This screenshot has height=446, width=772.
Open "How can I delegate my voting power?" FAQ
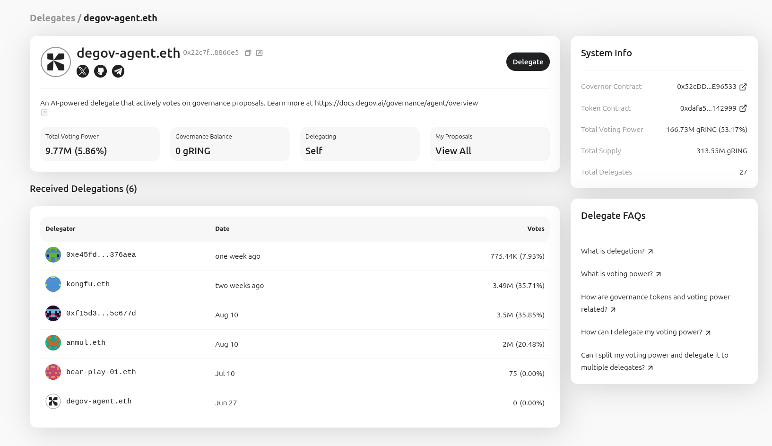click(x=645, y=332)
